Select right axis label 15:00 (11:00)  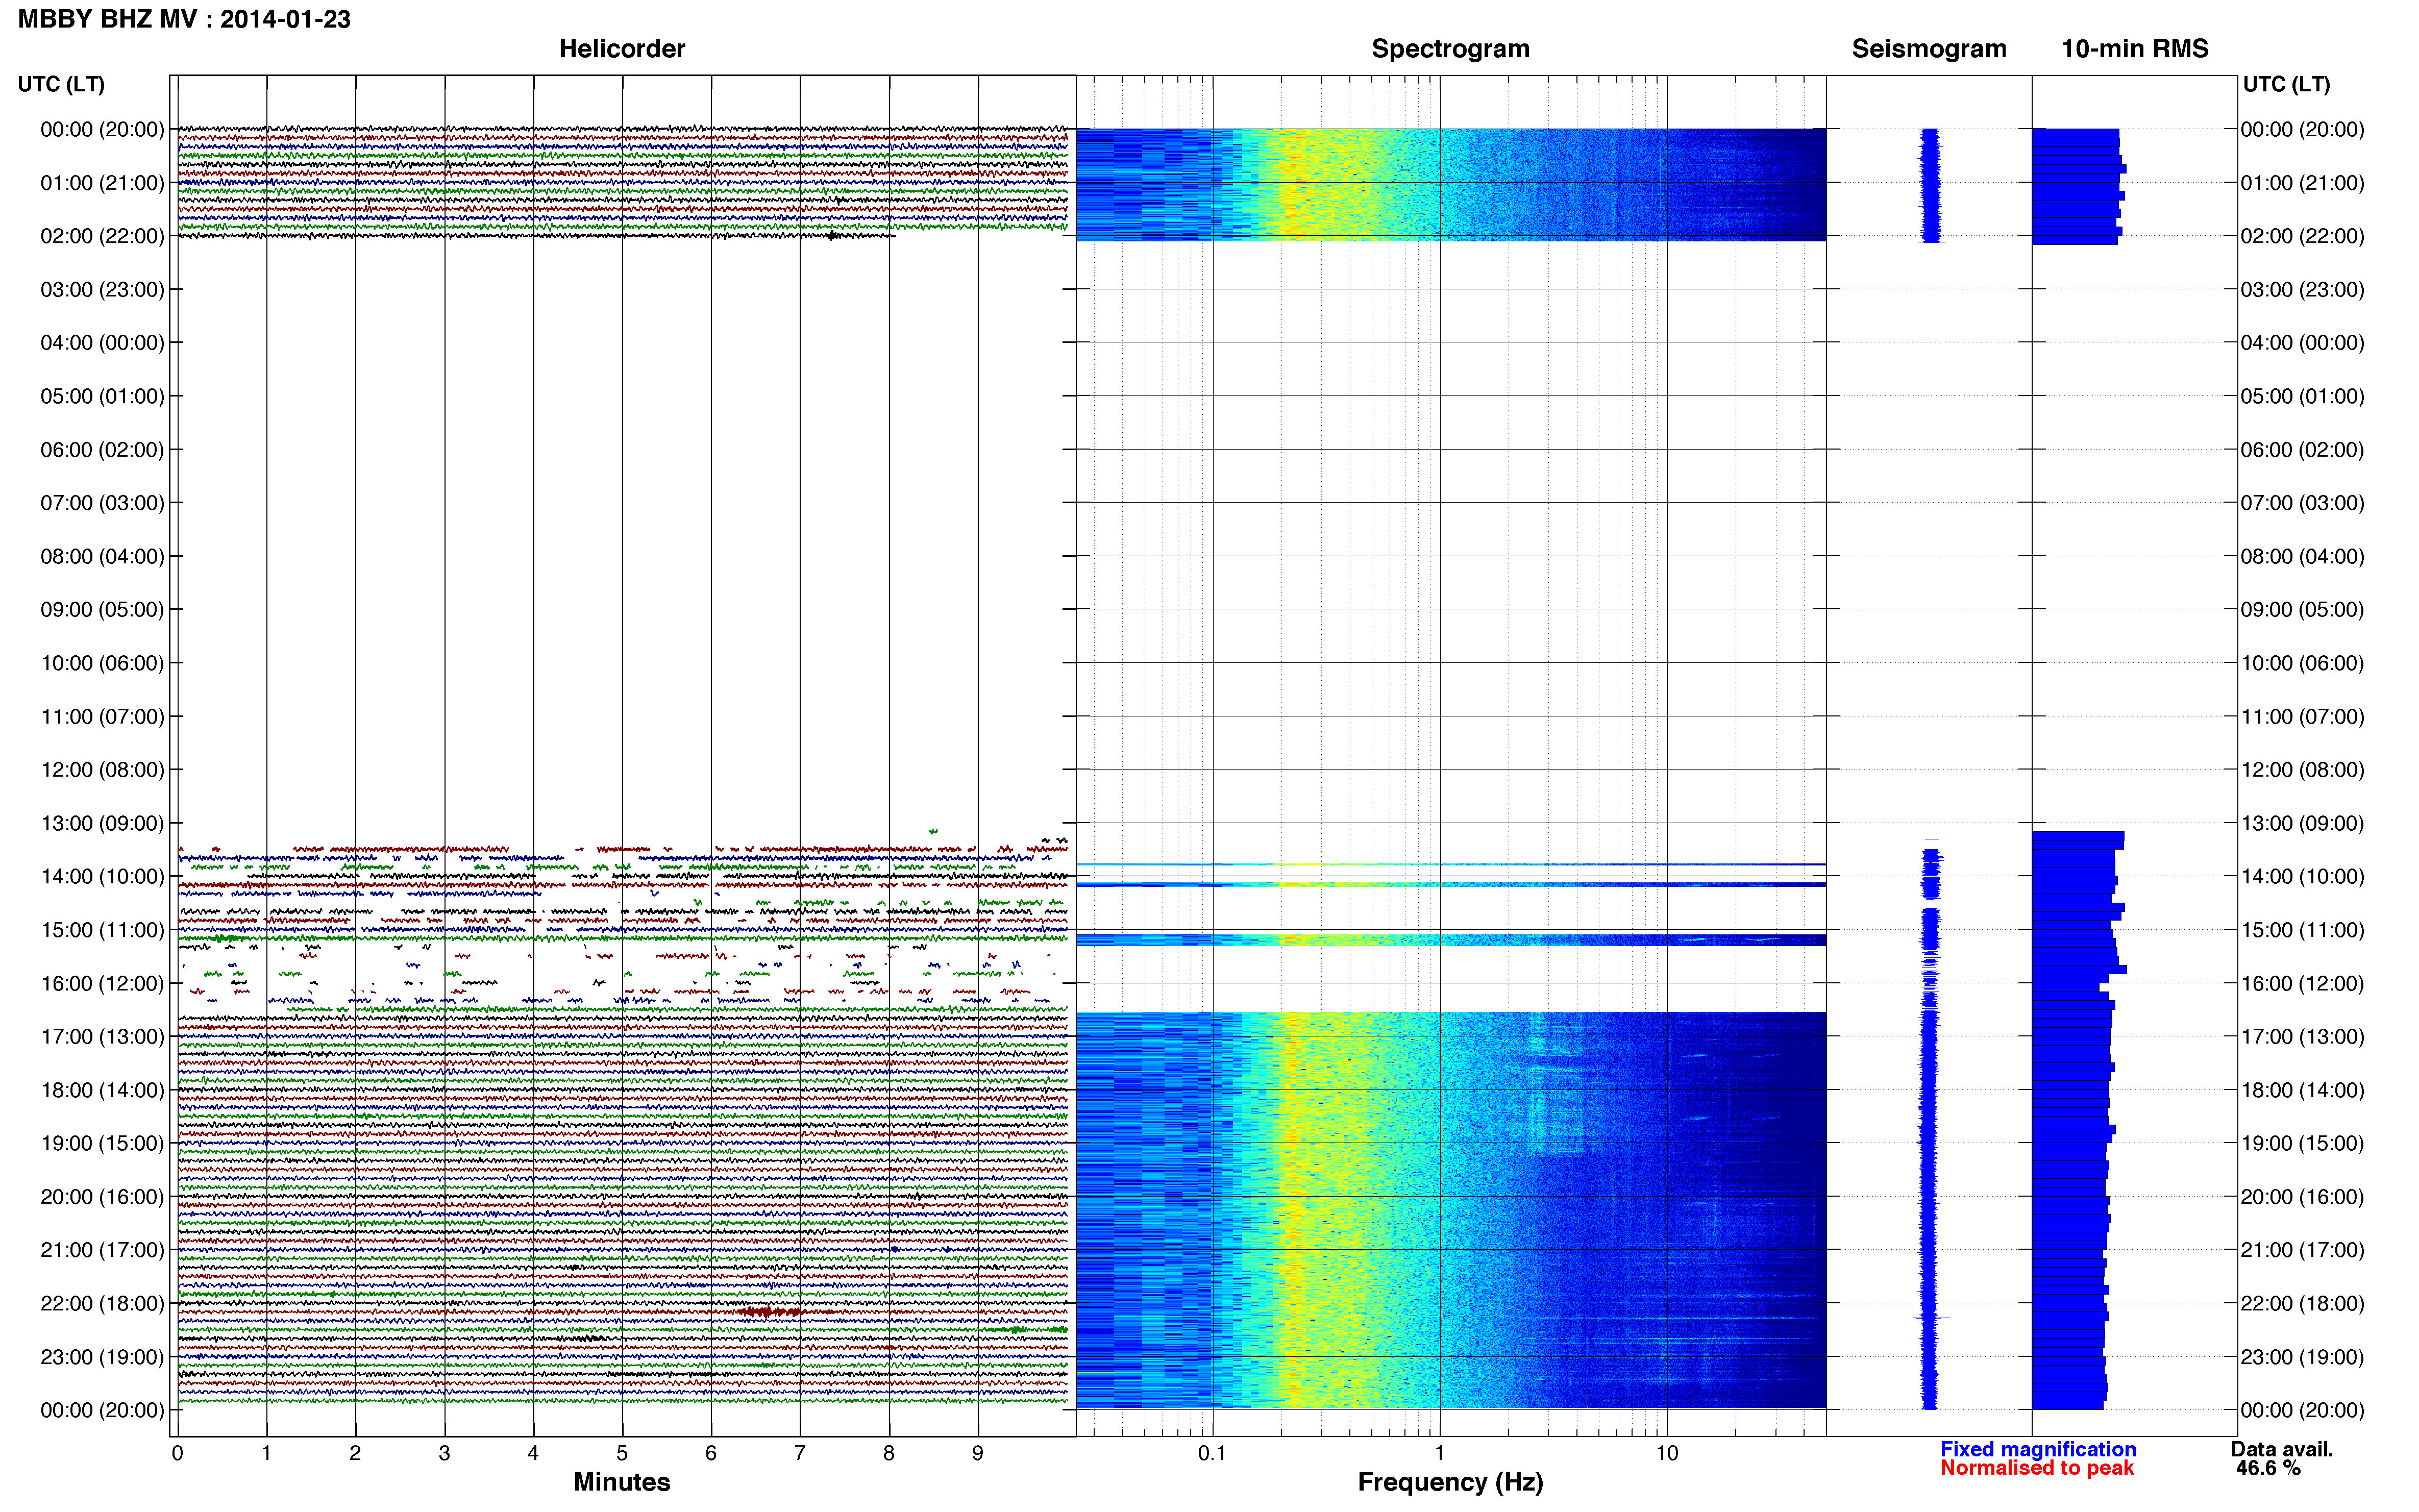click(2302, 930)
